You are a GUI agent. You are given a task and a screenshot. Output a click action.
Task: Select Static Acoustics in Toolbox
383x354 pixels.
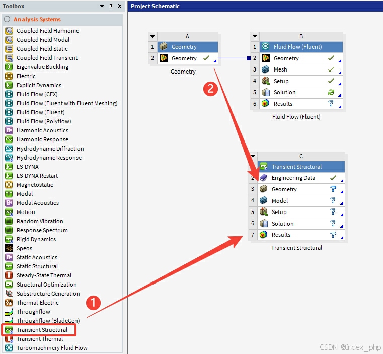coord(37,257)
